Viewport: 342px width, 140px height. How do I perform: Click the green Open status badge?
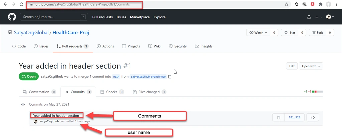29,77
